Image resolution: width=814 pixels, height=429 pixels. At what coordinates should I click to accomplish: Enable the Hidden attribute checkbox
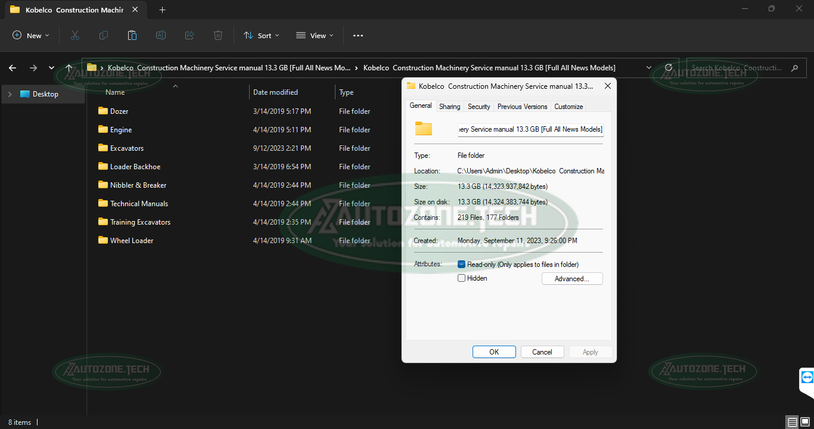tap(461, 278)
